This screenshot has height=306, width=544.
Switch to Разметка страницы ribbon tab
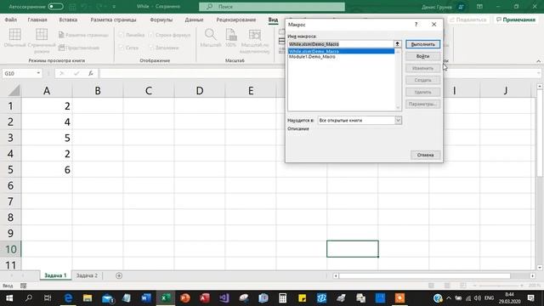click(x=113, y=20)
